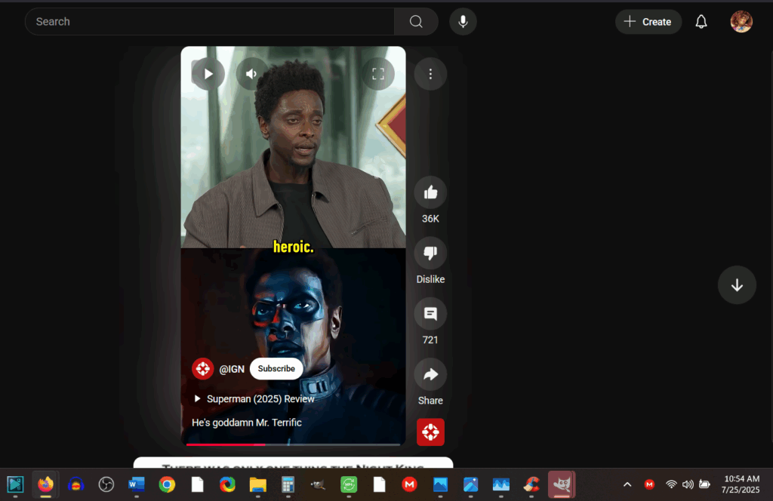Image resolution: width=773 pixels, height=501 pixels.
Task: Open Google Chrome from the taskbar
Action: coord(167,484)
